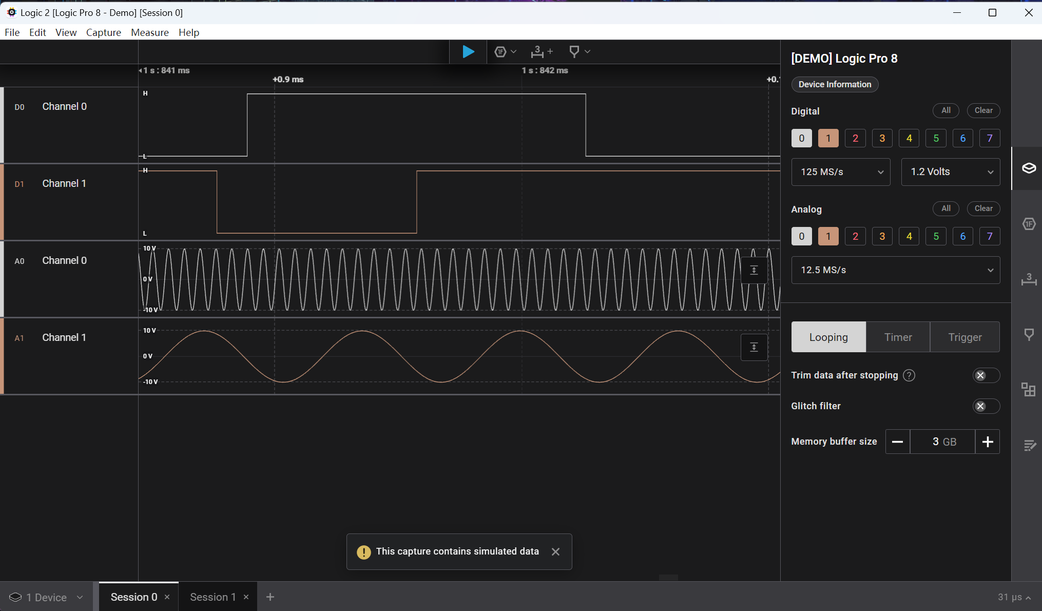Dismiss the simulated data notification
The height and width of the screenshot is (611, 1042).
point(555,551)
